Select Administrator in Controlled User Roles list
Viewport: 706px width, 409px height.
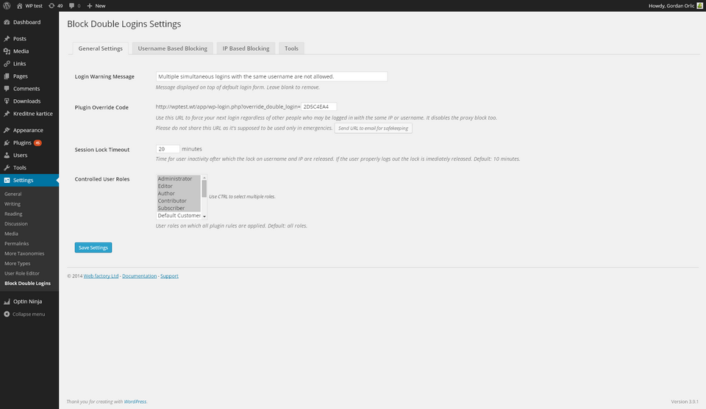[175, 179]
